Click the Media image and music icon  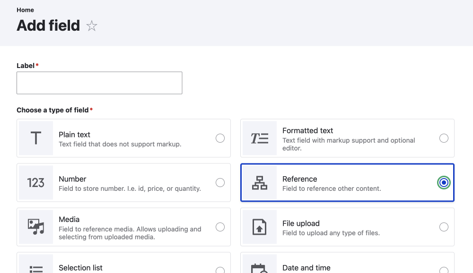point(36,227)
